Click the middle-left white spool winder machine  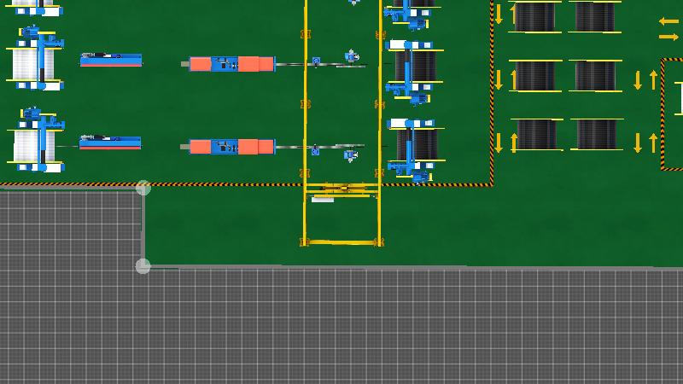tap(36, 61)
